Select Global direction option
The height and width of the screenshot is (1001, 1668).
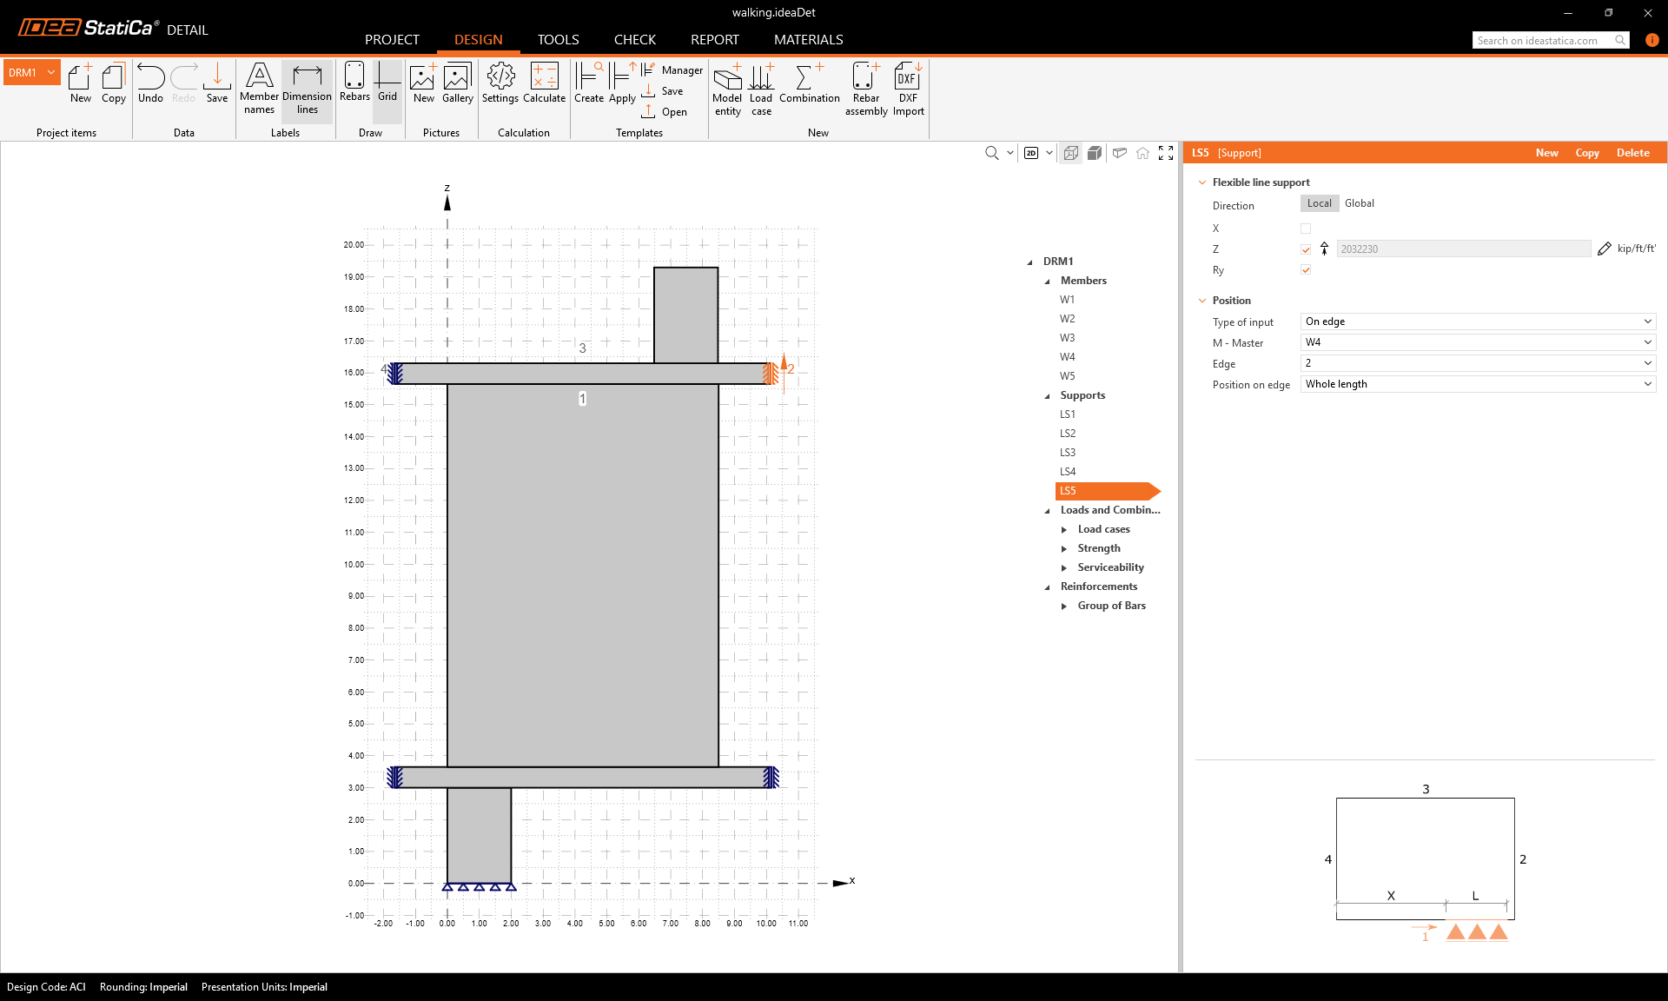[x=1359, y=203]
